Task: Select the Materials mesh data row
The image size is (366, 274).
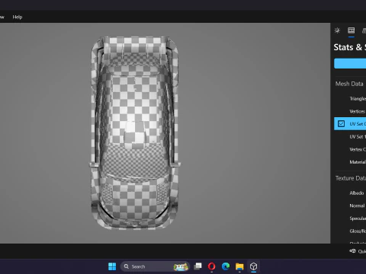Action: tap(350, 162)
